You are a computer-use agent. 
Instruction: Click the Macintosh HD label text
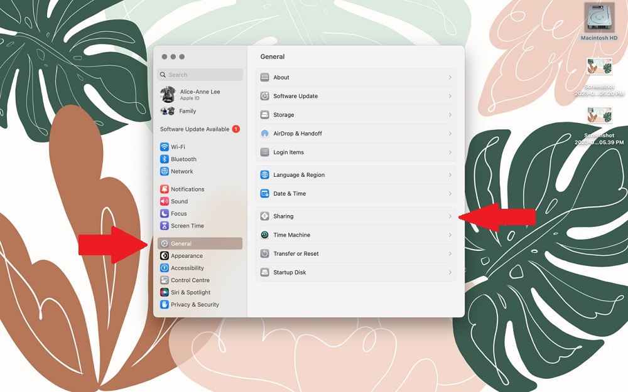(599, 38)
